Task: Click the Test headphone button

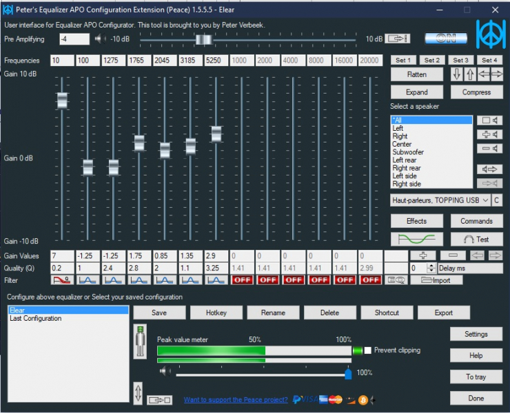Action: (476, 240)
